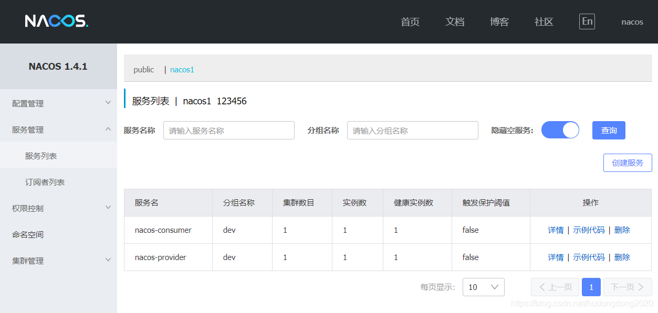Viewport: 658px width, 313px height.
Task: Open 文档 in top navigation
Action: pyautogui.click(x=455, y=21)
